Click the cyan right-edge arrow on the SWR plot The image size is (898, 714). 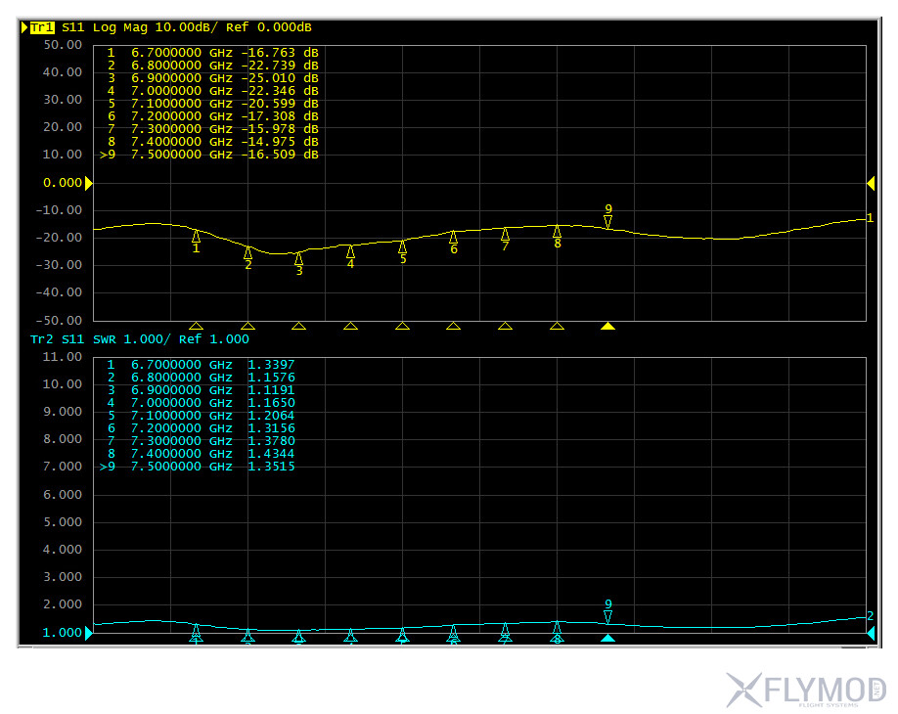[x=871, y=634]
